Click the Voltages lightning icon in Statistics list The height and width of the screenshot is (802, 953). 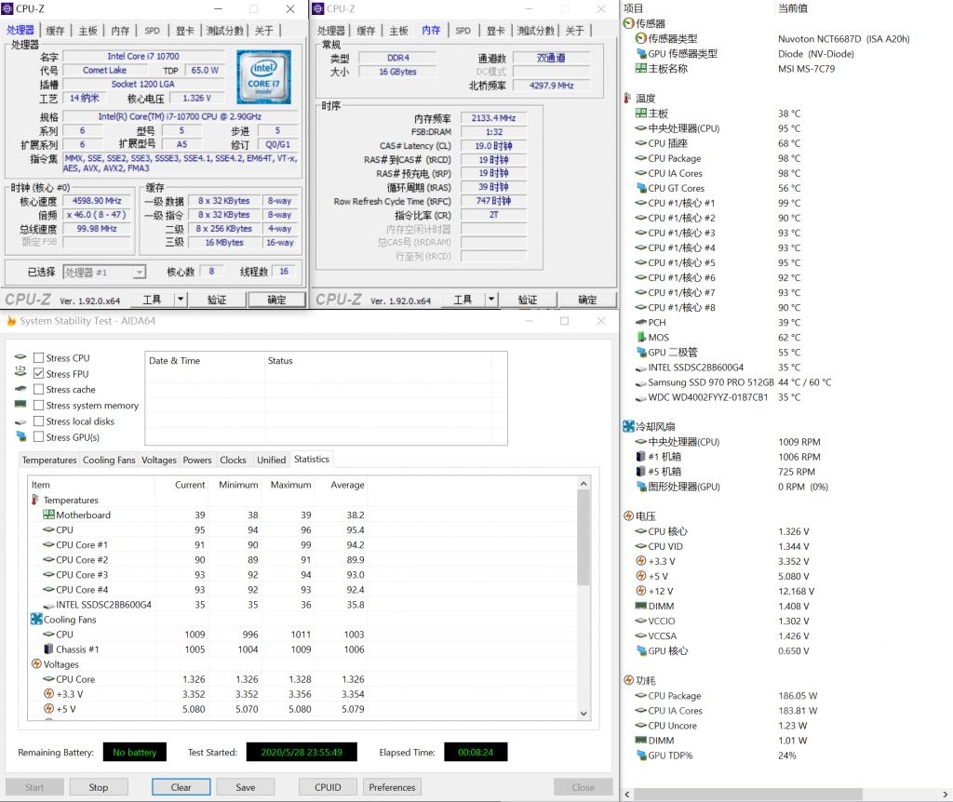pyautogui.click(x=36, y=664)
